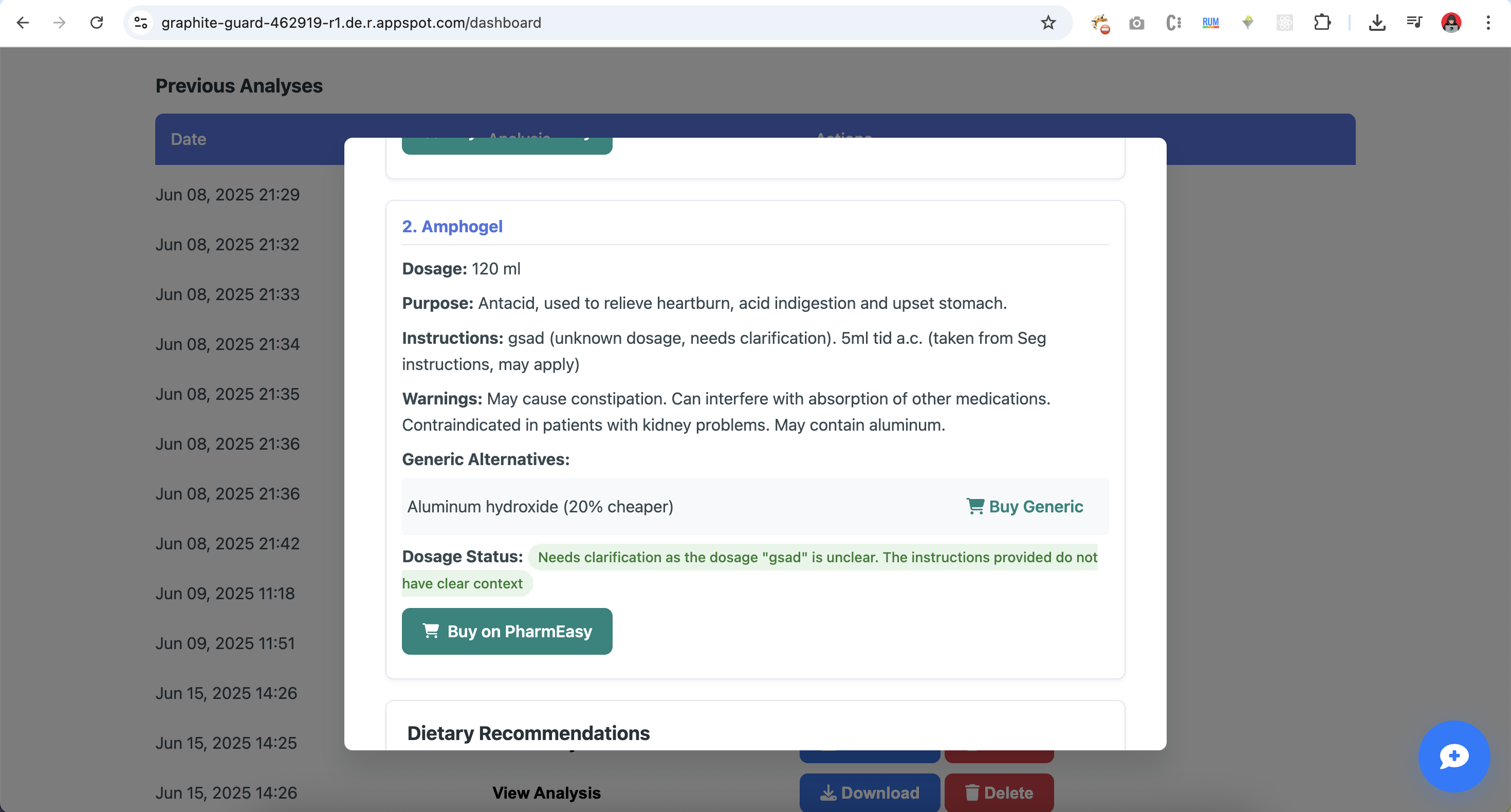The image size is (1511, 812).
Task: Click Buy on PharmEasy for Amphogel
Action: pyautogui.click(x=507, y=631)
